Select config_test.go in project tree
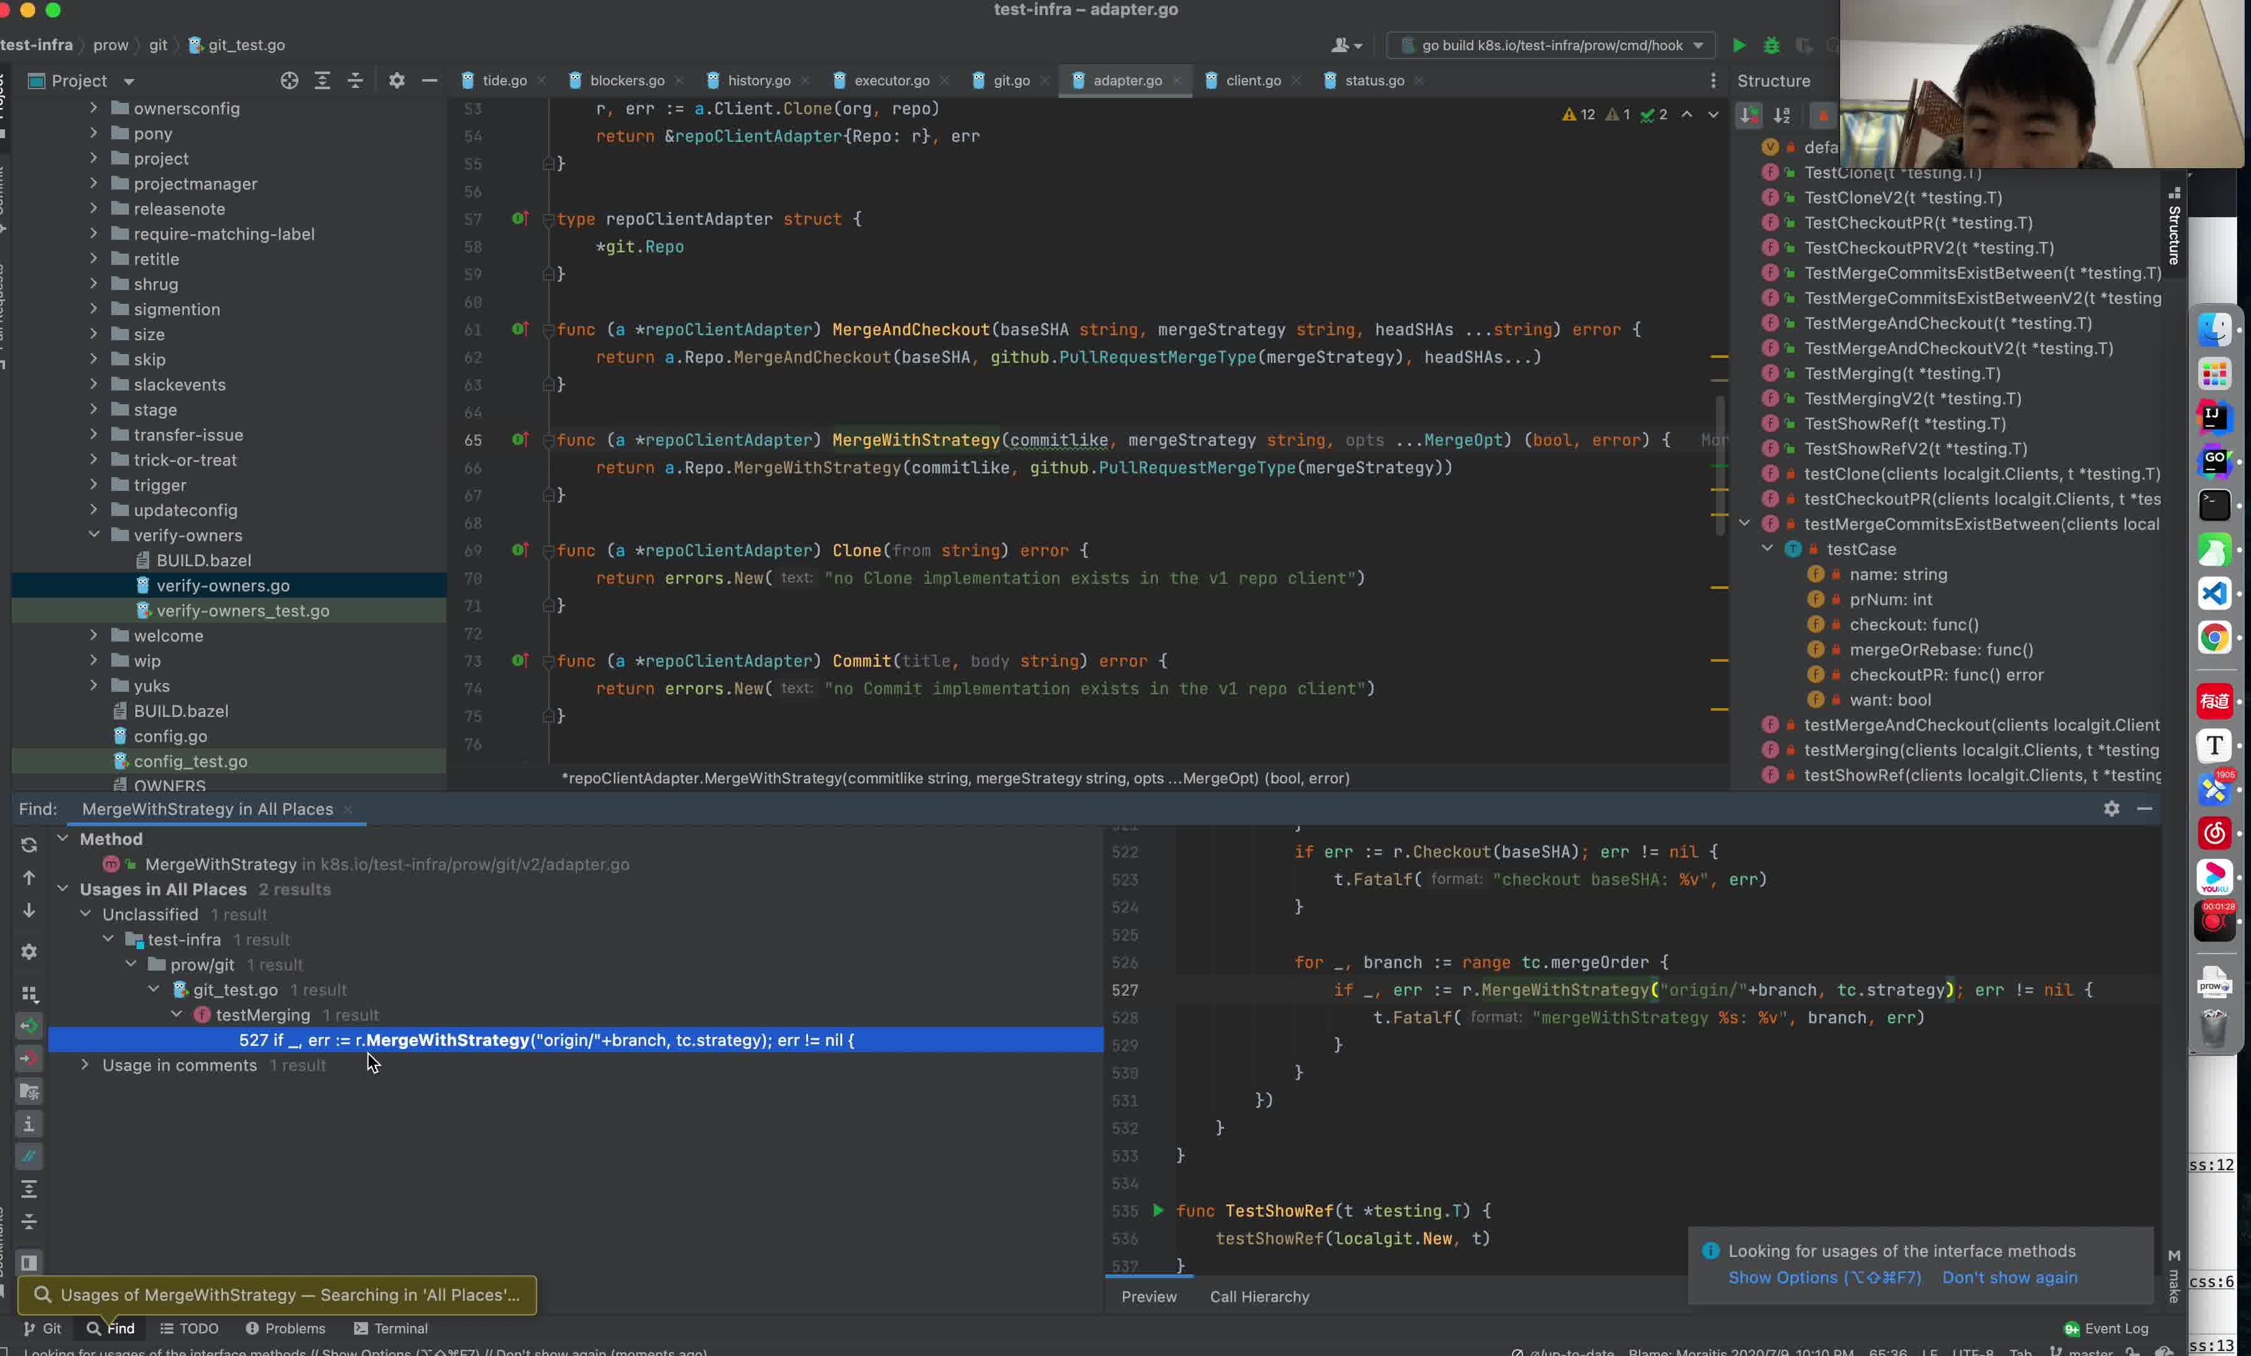 click(x=190, y=761)
